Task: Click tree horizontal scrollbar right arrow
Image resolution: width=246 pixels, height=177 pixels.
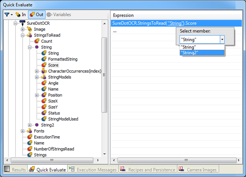Action: coord(98,161)
